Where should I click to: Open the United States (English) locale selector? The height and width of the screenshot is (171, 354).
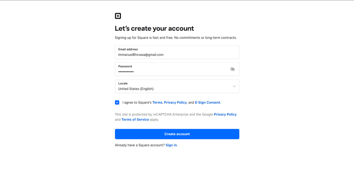177,86
